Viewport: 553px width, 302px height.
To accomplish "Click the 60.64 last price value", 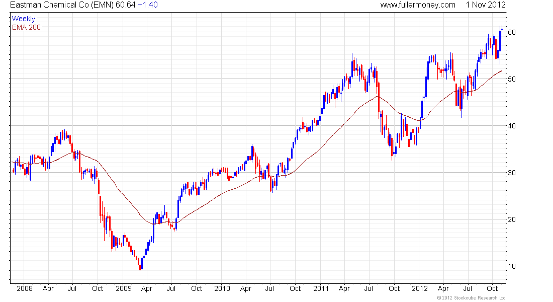I will coord(126,5).
